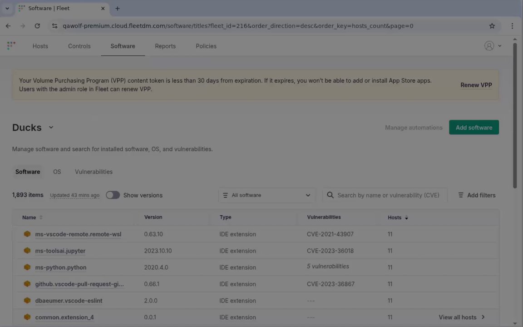Open the Chrome three-dot menu
The image size is (523, 327).
click(x=512, y=26)
